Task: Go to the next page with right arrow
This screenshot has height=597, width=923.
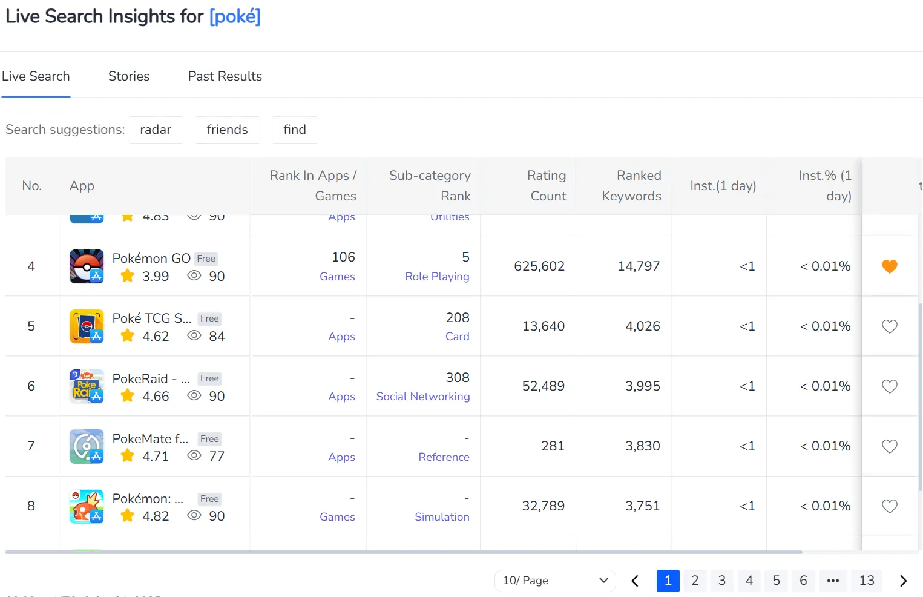Action: (x=903, y=581)
